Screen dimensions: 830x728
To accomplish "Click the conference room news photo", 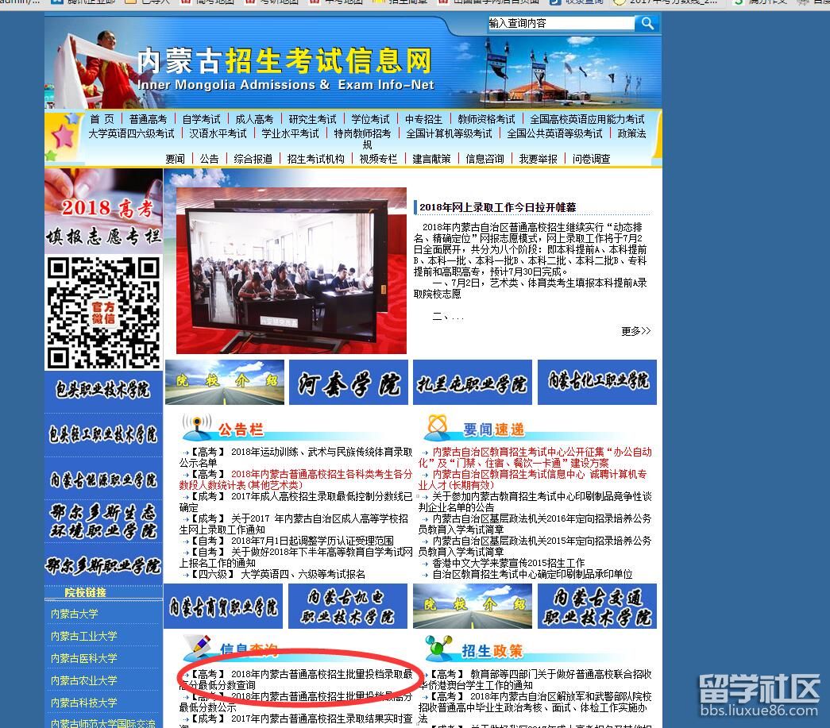I will 291,270.
